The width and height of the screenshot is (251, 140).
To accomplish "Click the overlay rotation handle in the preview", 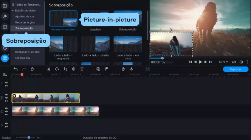I will coord(171,29).
